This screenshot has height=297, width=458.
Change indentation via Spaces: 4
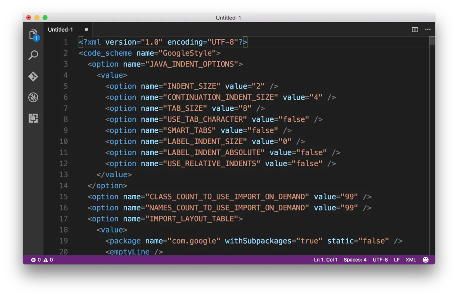[355, 260]
